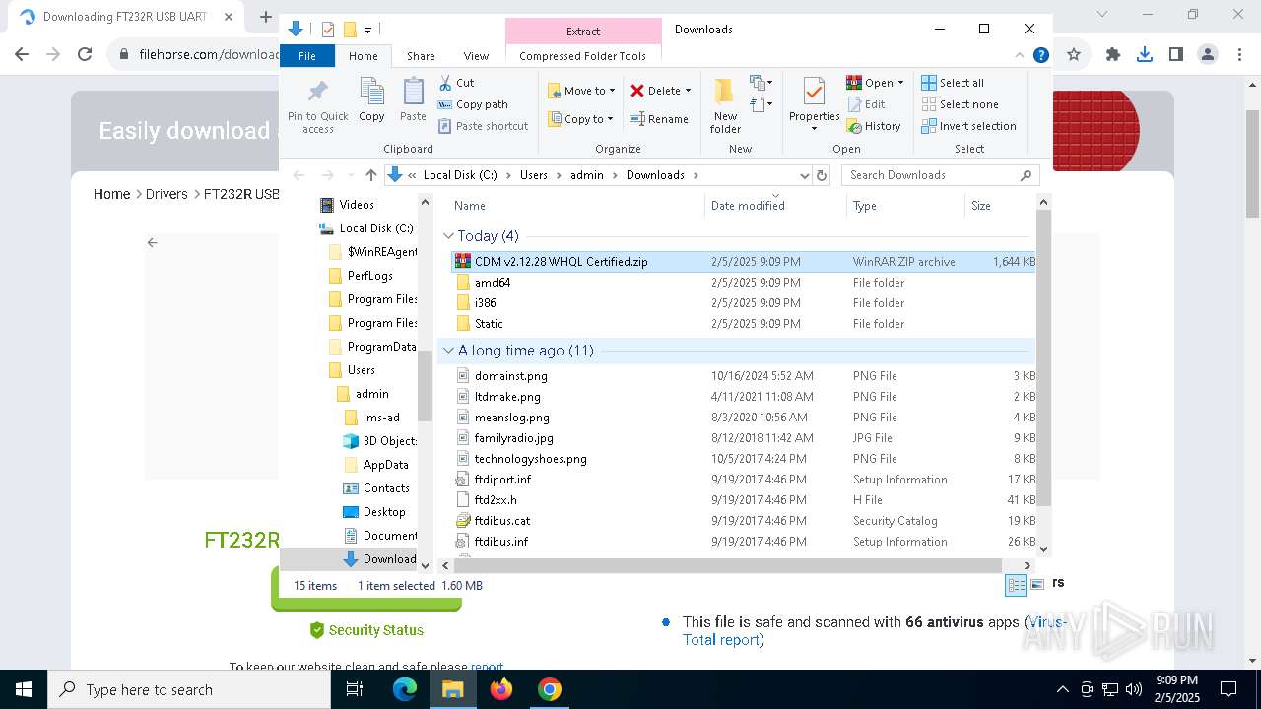Click the Search Downloads field
The image size is (1261, 709).
tap(941, 175)
